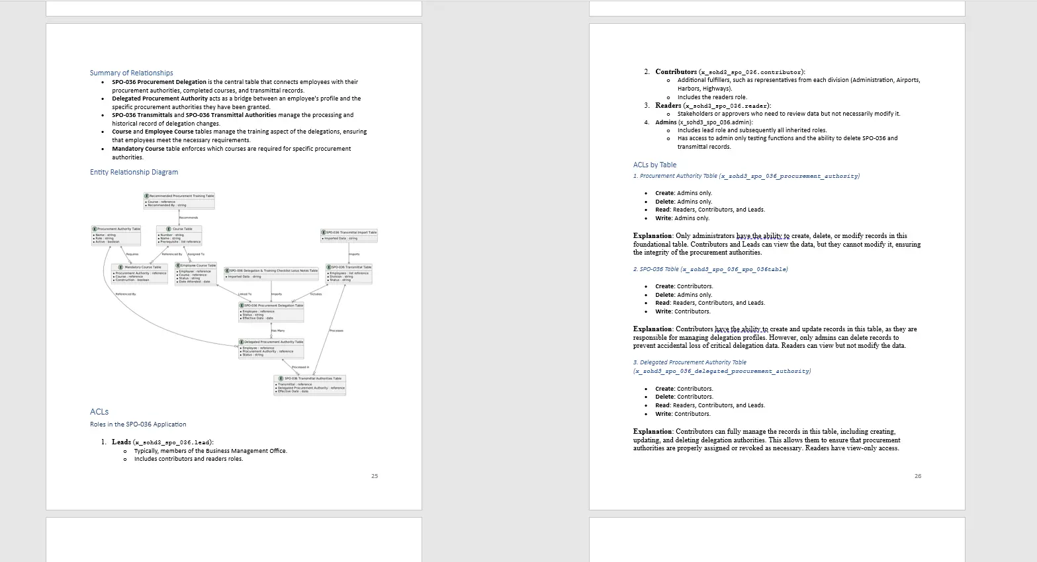Click the "Includes" relationship label in diagram
Screen dimensions: 1037x562
coord(316,294)
